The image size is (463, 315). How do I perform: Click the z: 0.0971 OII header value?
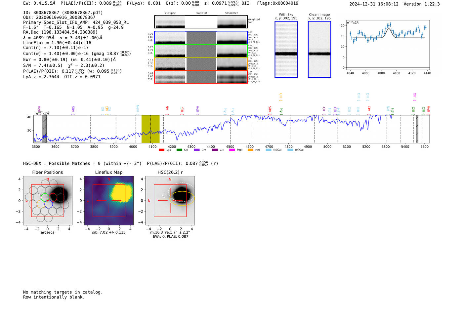pos(227,3)
